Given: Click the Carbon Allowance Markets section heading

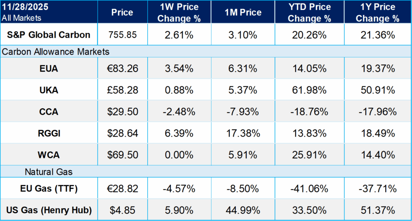Looking at the screenshot, I should click(x=56, y=52).
